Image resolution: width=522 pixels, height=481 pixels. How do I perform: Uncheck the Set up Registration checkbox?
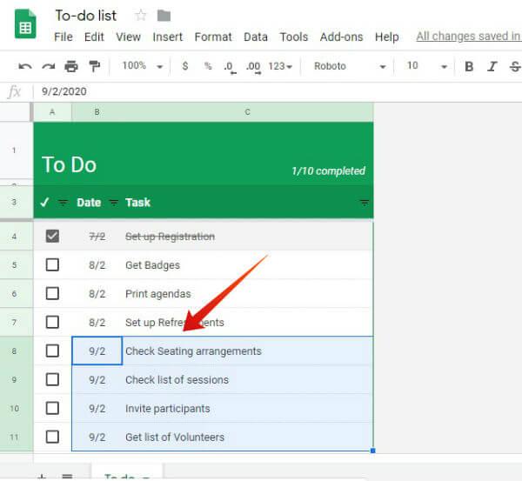[x=52, y=236]
